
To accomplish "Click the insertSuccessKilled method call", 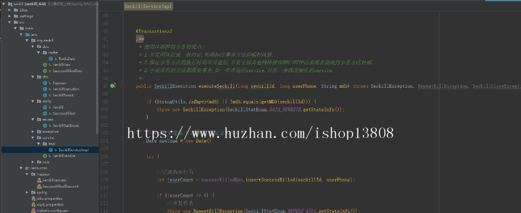I will [x=270, y=180].
